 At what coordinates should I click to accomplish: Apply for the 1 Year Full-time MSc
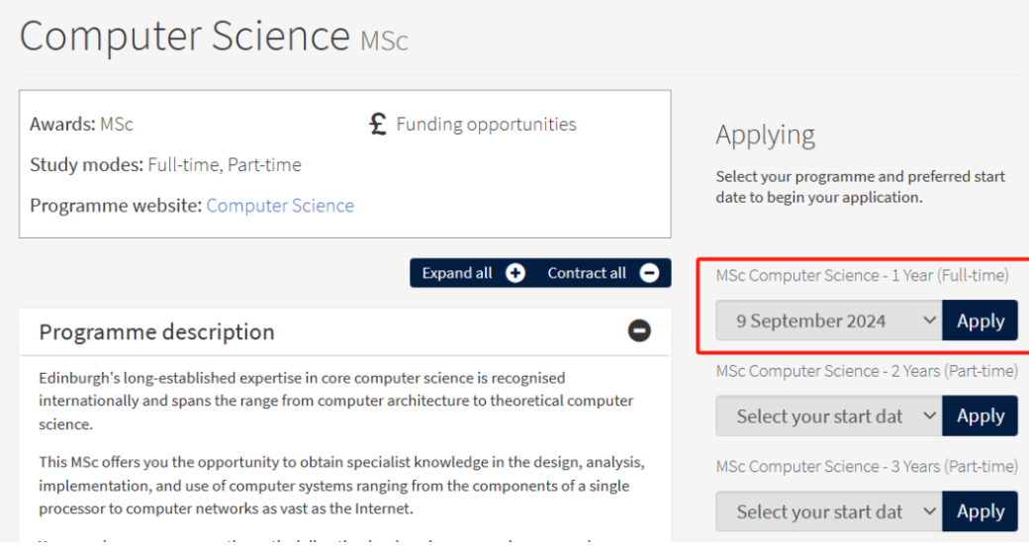click(x=980, y=320)
